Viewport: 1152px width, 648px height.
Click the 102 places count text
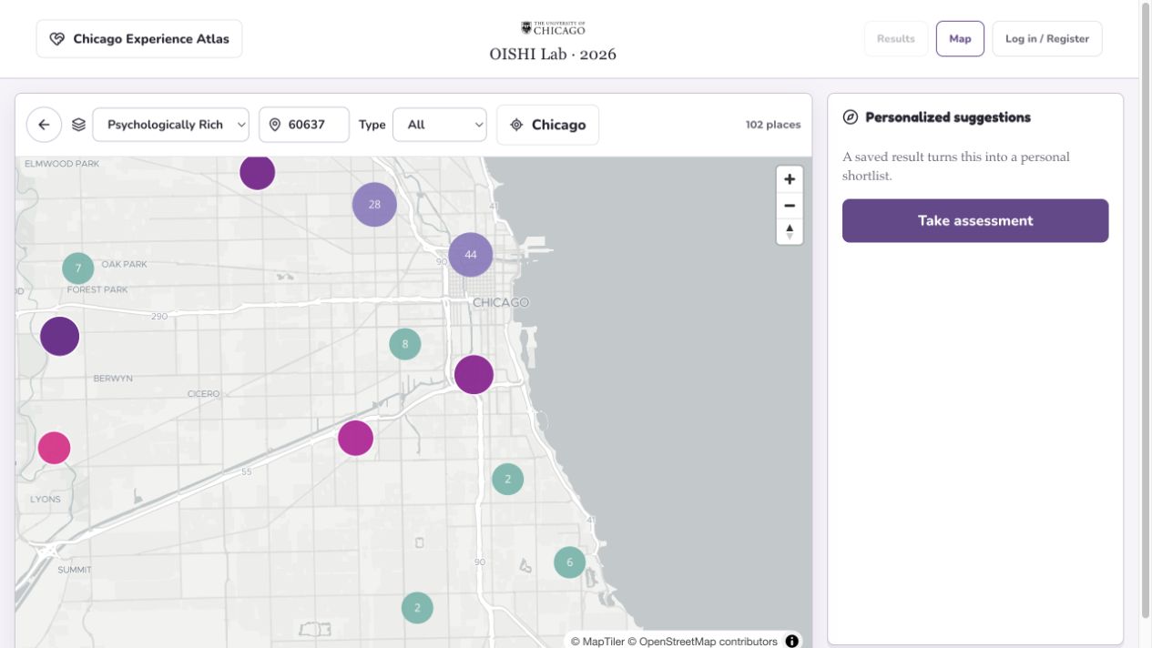[773, 125]
